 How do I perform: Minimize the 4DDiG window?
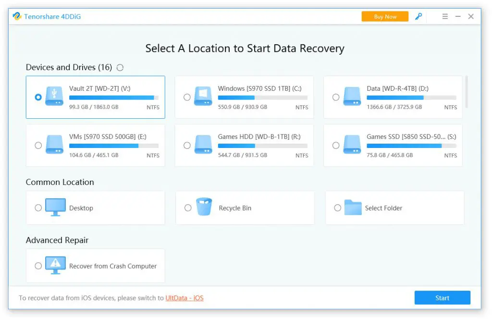(x=458, y=16)
